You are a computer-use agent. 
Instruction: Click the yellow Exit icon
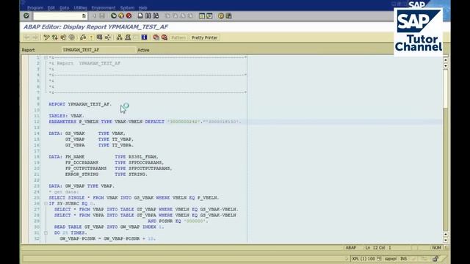pos(121,16)
